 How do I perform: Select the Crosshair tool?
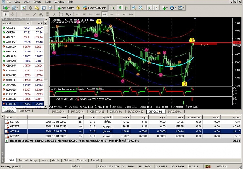click(12, 14)
